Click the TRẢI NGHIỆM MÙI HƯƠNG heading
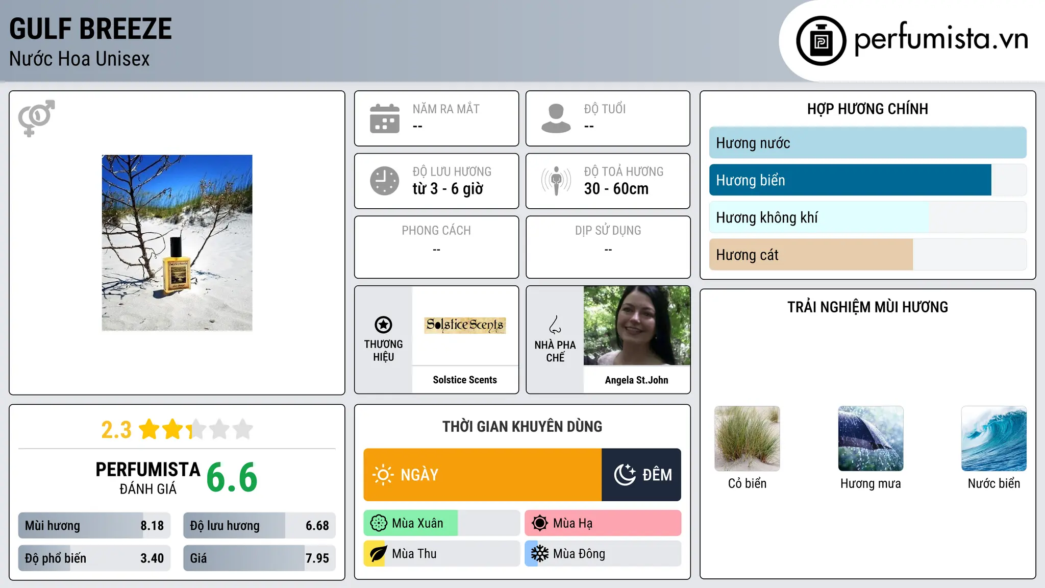1045x588 pixels. point(867,307)
